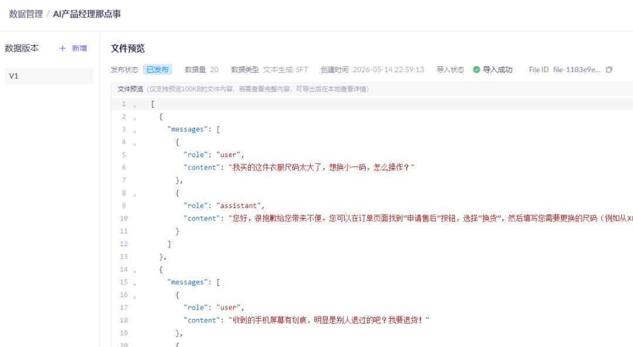Open the 数据管理 breadcrumb link
633x347 pixels.
[26, 14]
